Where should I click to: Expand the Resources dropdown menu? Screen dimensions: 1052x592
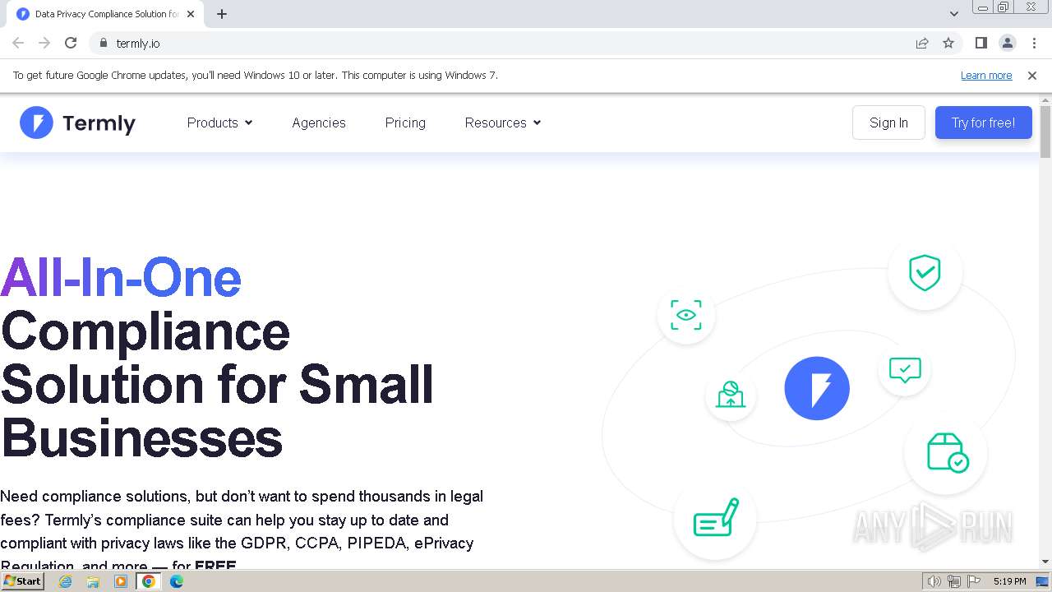(503, 123)
